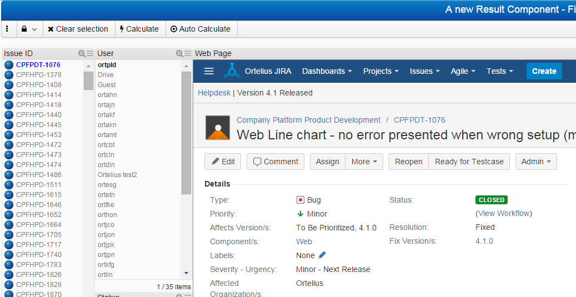
Task: Open the JIRA hamburger sidebar menu
Action: pyautogui.click(x=209, y=71)
